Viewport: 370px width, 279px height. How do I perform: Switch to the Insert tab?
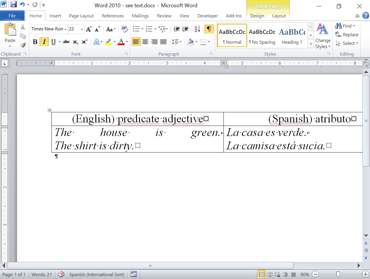coord(55,16)
